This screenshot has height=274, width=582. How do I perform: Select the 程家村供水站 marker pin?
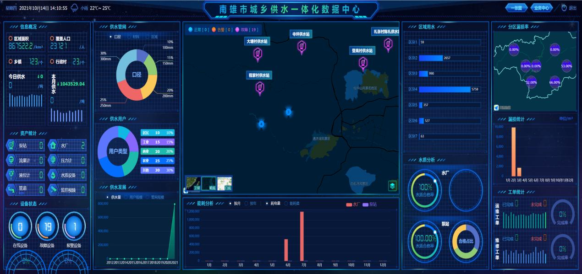click(x=259, y=87)
